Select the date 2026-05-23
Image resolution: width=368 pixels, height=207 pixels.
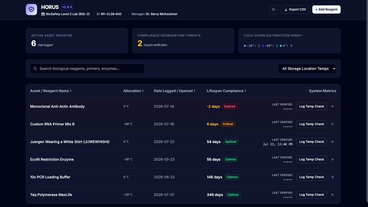[x=164, y=159]
